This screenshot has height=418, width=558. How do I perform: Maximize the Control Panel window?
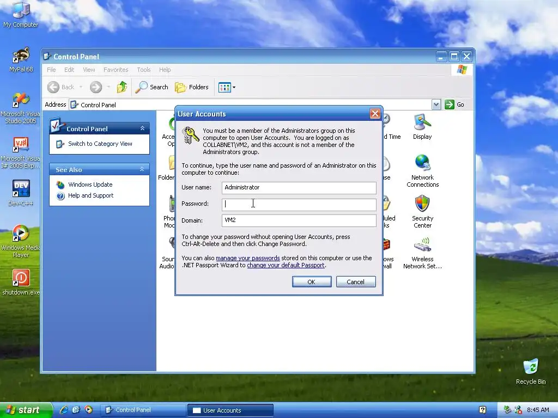454,57
